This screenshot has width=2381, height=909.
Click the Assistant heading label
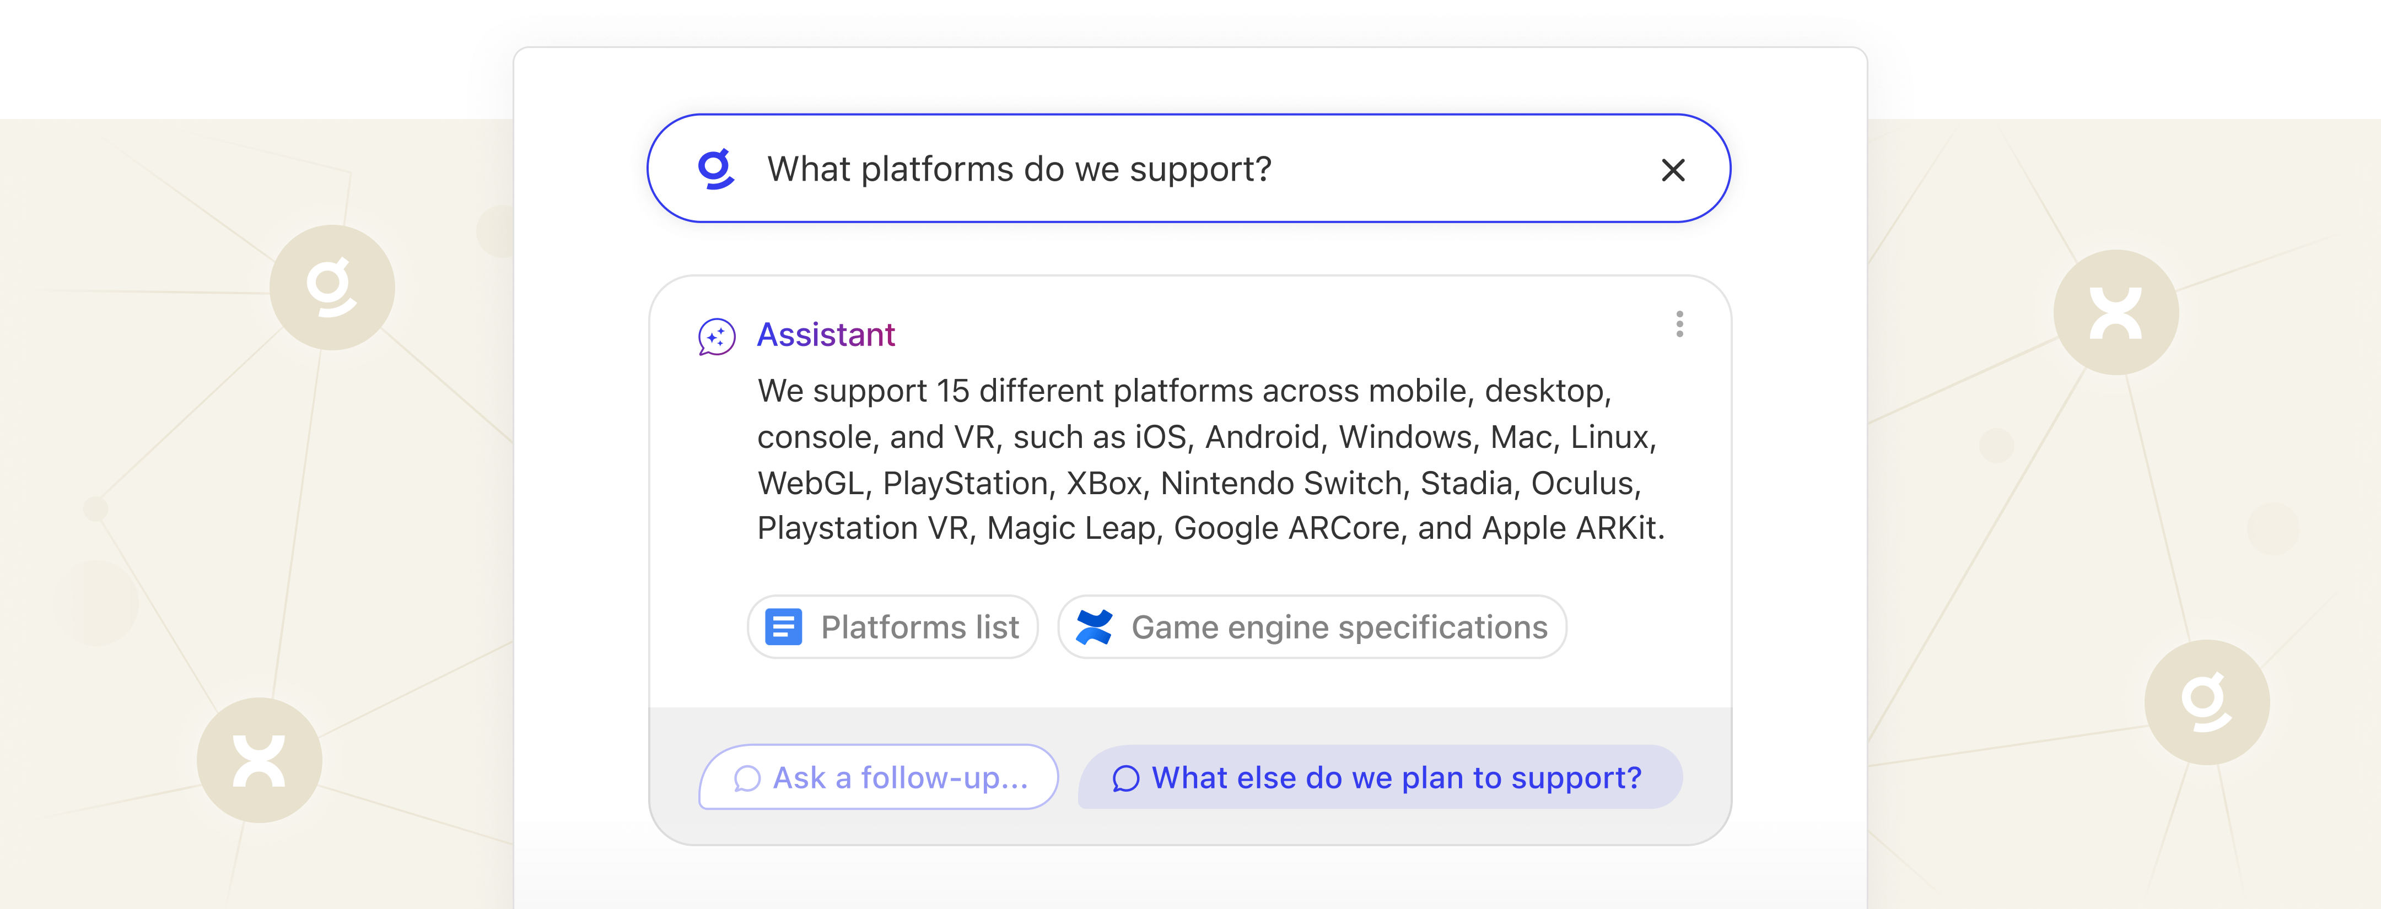pos(826,334)
